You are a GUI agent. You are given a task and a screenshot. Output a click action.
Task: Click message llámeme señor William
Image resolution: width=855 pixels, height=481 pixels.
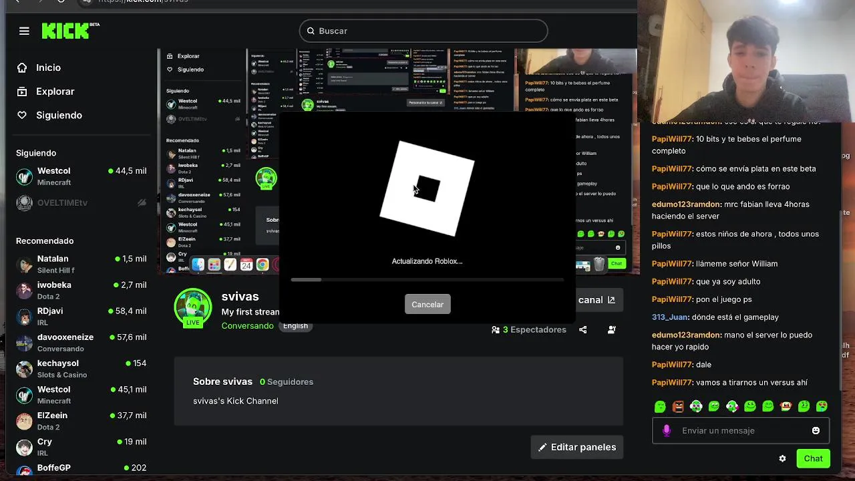click(x=736, y=264)
